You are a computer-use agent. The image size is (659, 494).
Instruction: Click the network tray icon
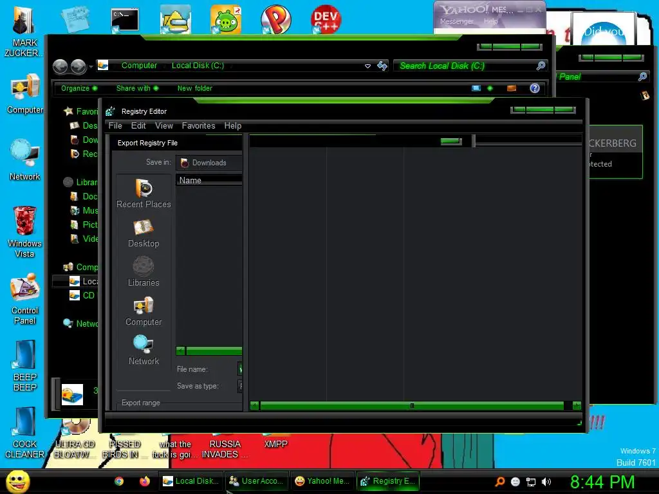531,482
